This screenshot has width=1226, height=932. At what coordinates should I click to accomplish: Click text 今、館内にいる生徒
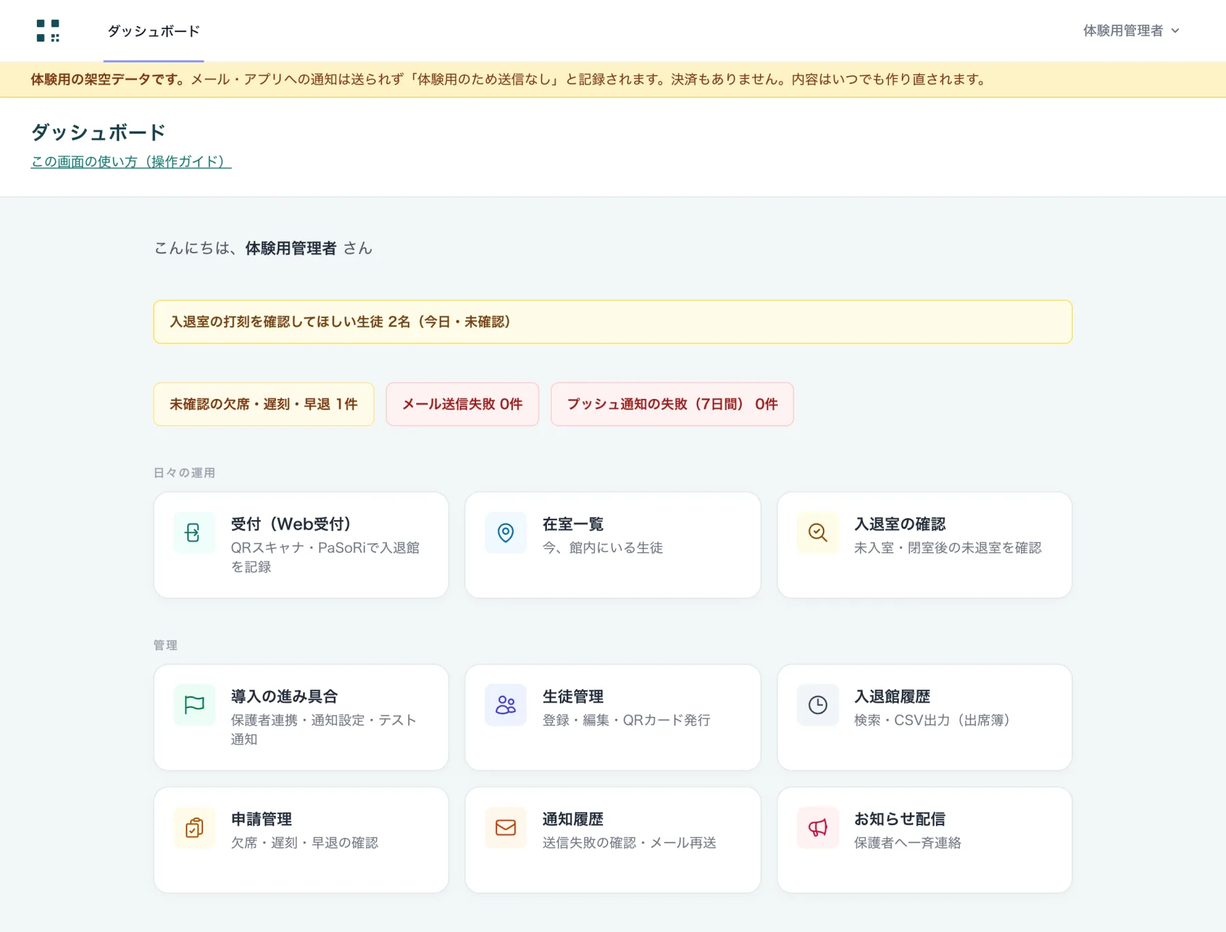602,547
